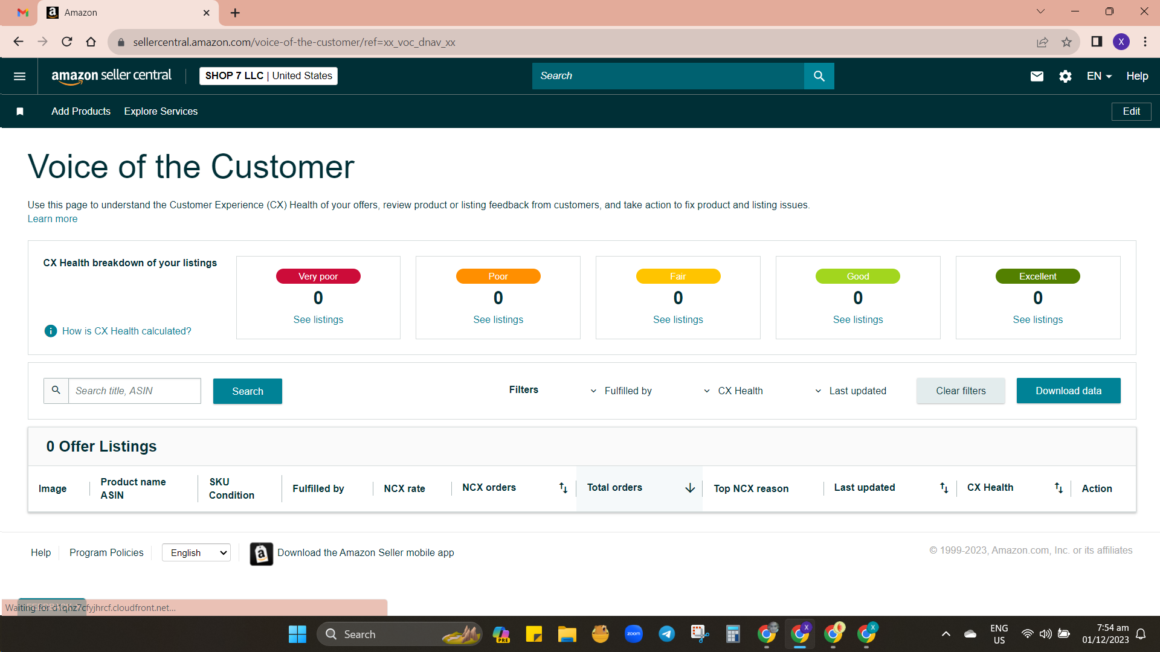
Task: Open the notification bell in system tray
Action: [x=1141, y=634]
